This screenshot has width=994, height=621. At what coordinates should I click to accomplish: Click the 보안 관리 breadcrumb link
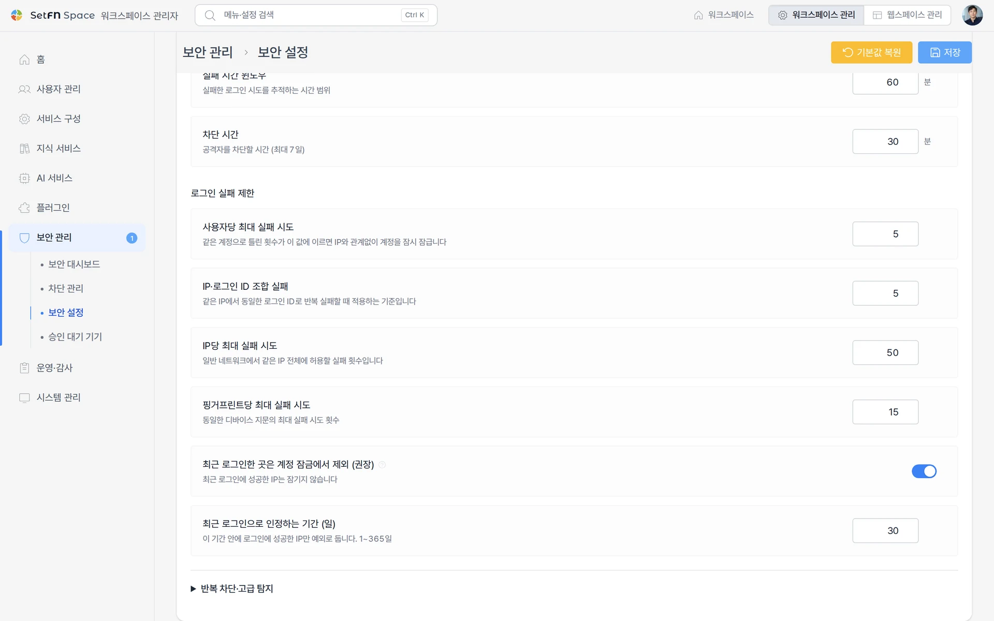pos(208,52)
